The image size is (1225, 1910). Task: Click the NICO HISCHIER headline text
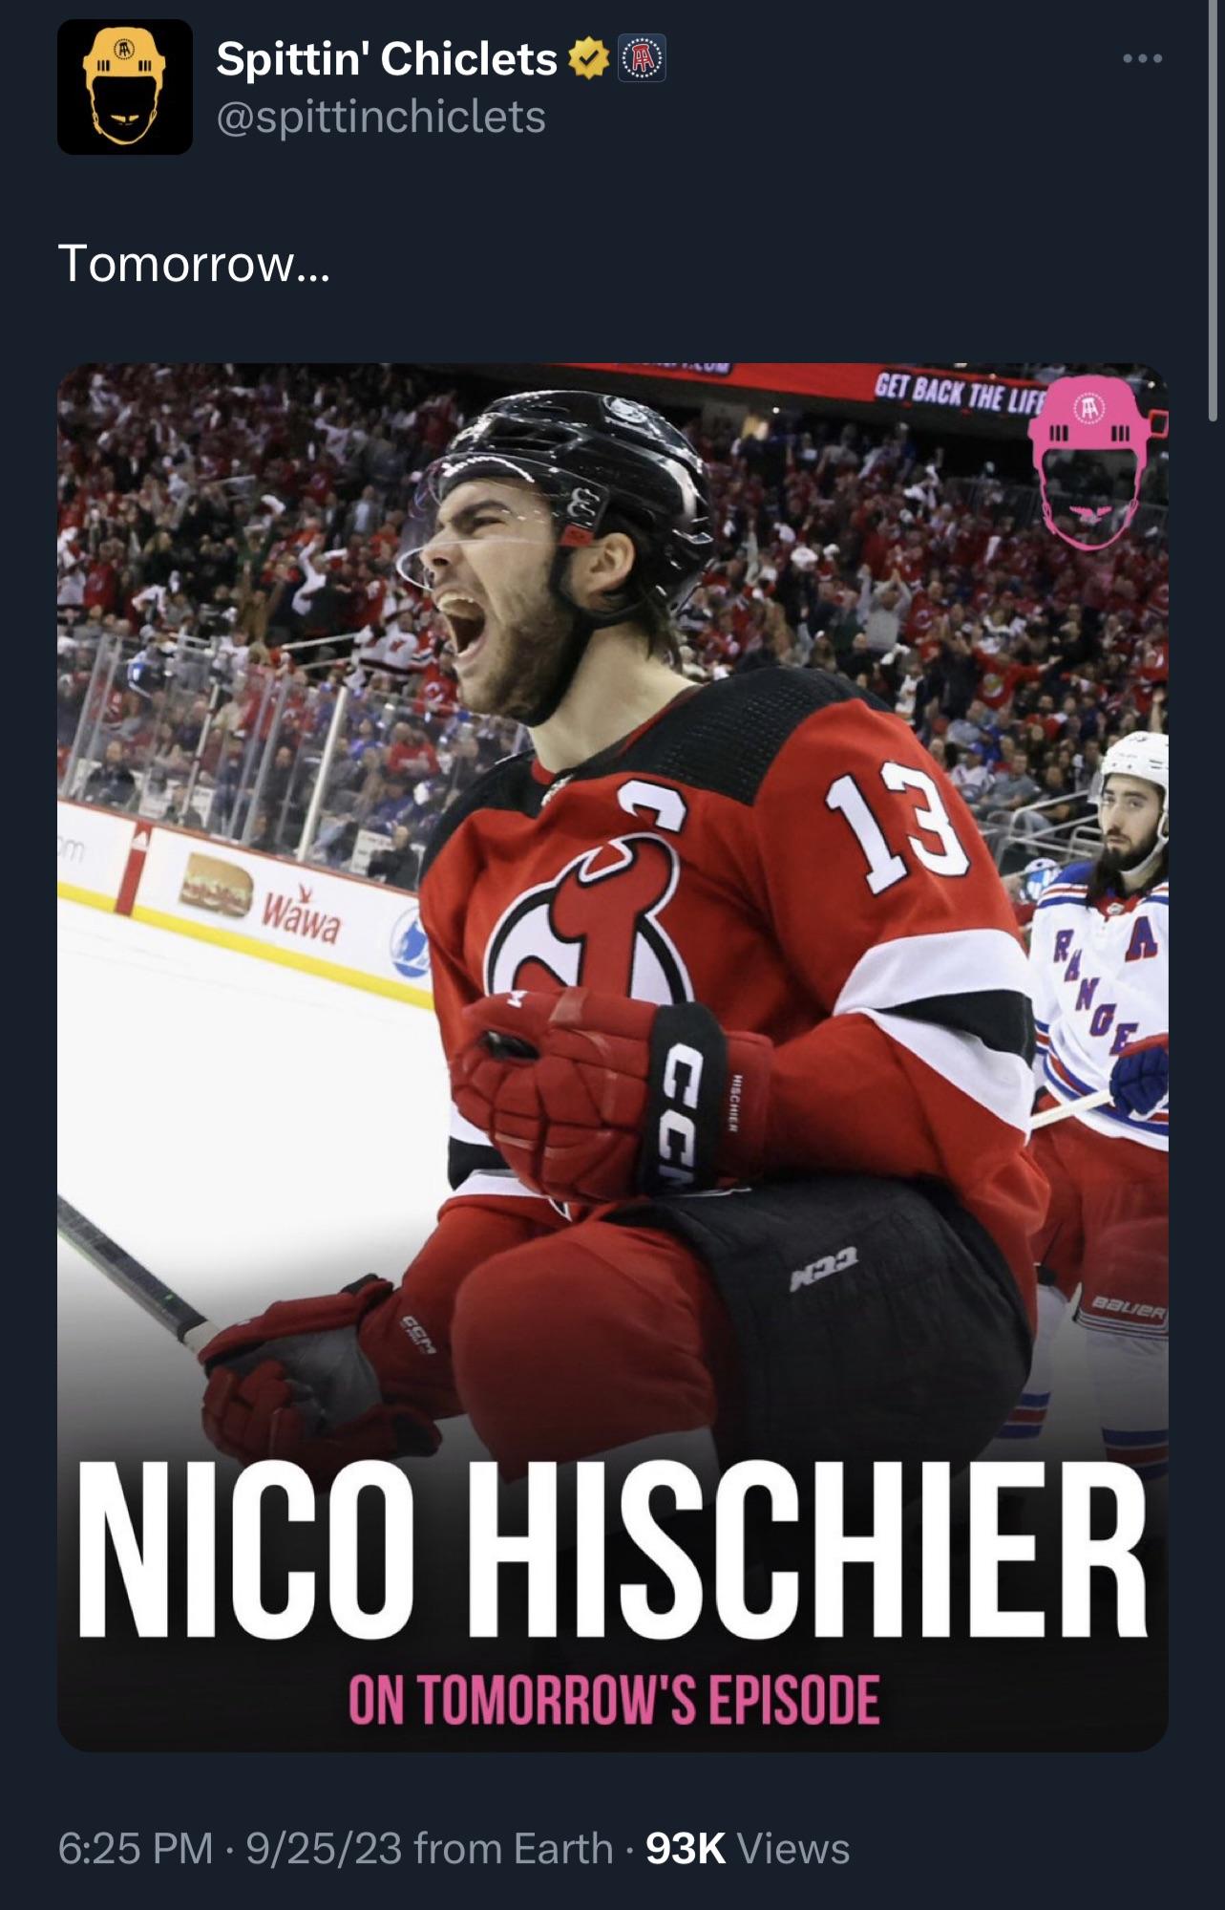[x=612, y=1553]
